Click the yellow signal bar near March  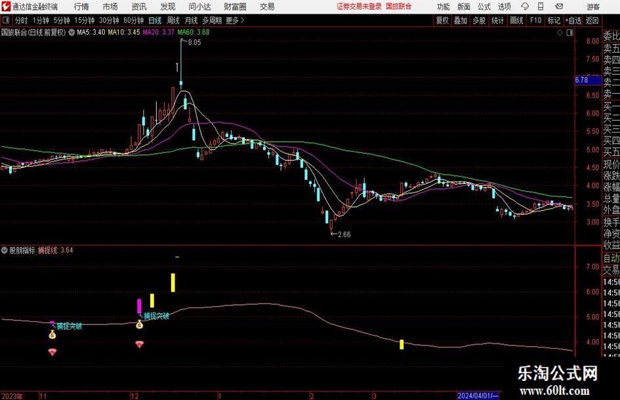(x=402, y=344)
